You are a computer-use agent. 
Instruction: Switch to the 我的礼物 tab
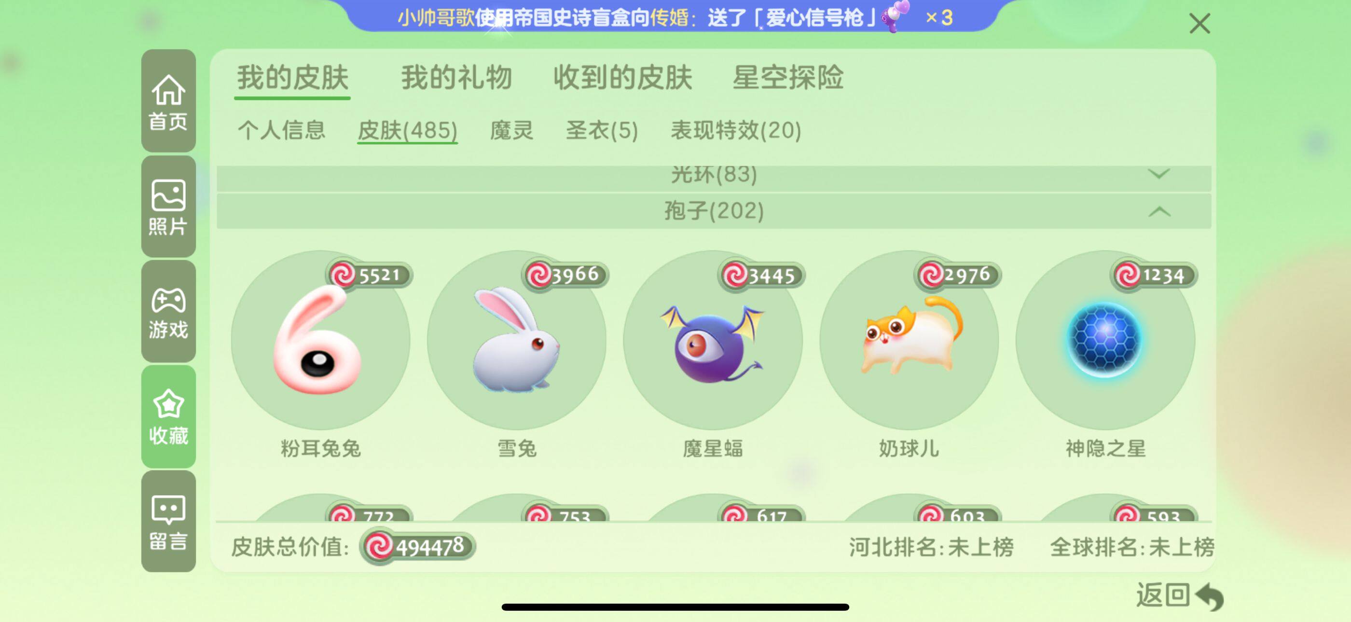coord(456,78)
